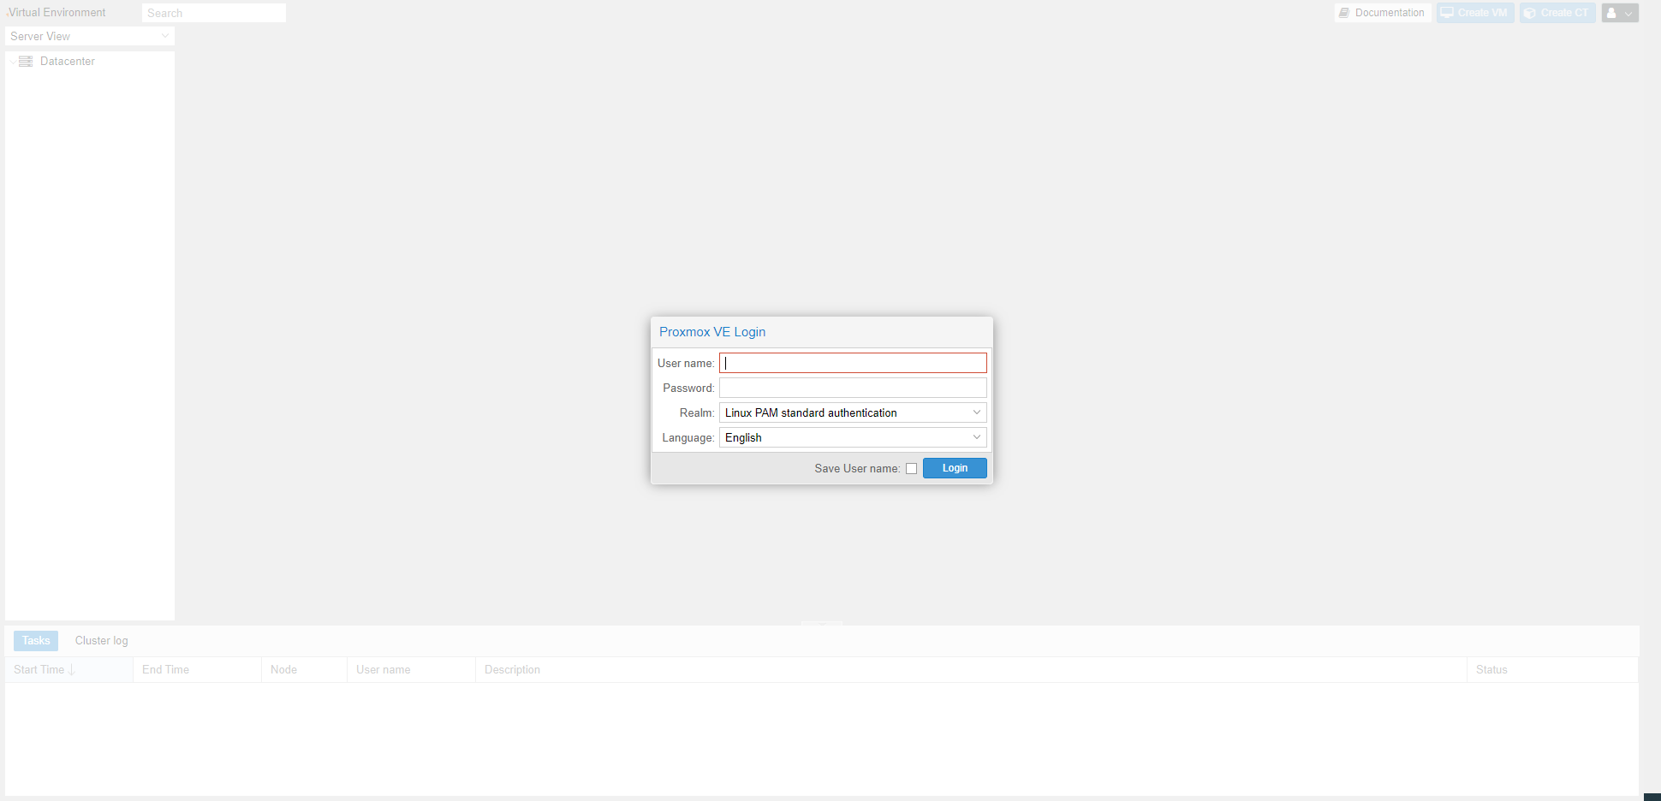Click the Node column header
The image size is (1661, 801).
point(304,669)
